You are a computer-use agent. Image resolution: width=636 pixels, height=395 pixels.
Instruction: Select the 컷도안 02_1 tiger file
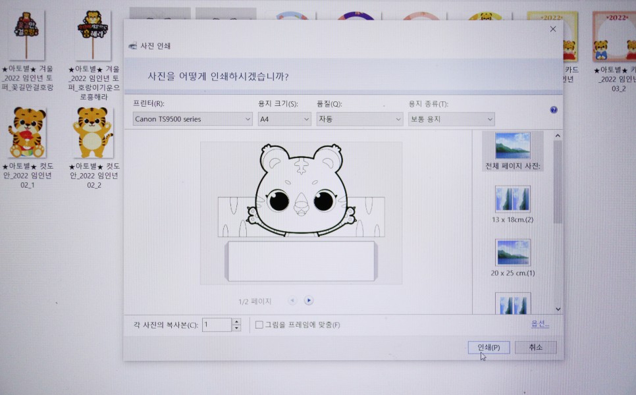[x=27, y=132]
